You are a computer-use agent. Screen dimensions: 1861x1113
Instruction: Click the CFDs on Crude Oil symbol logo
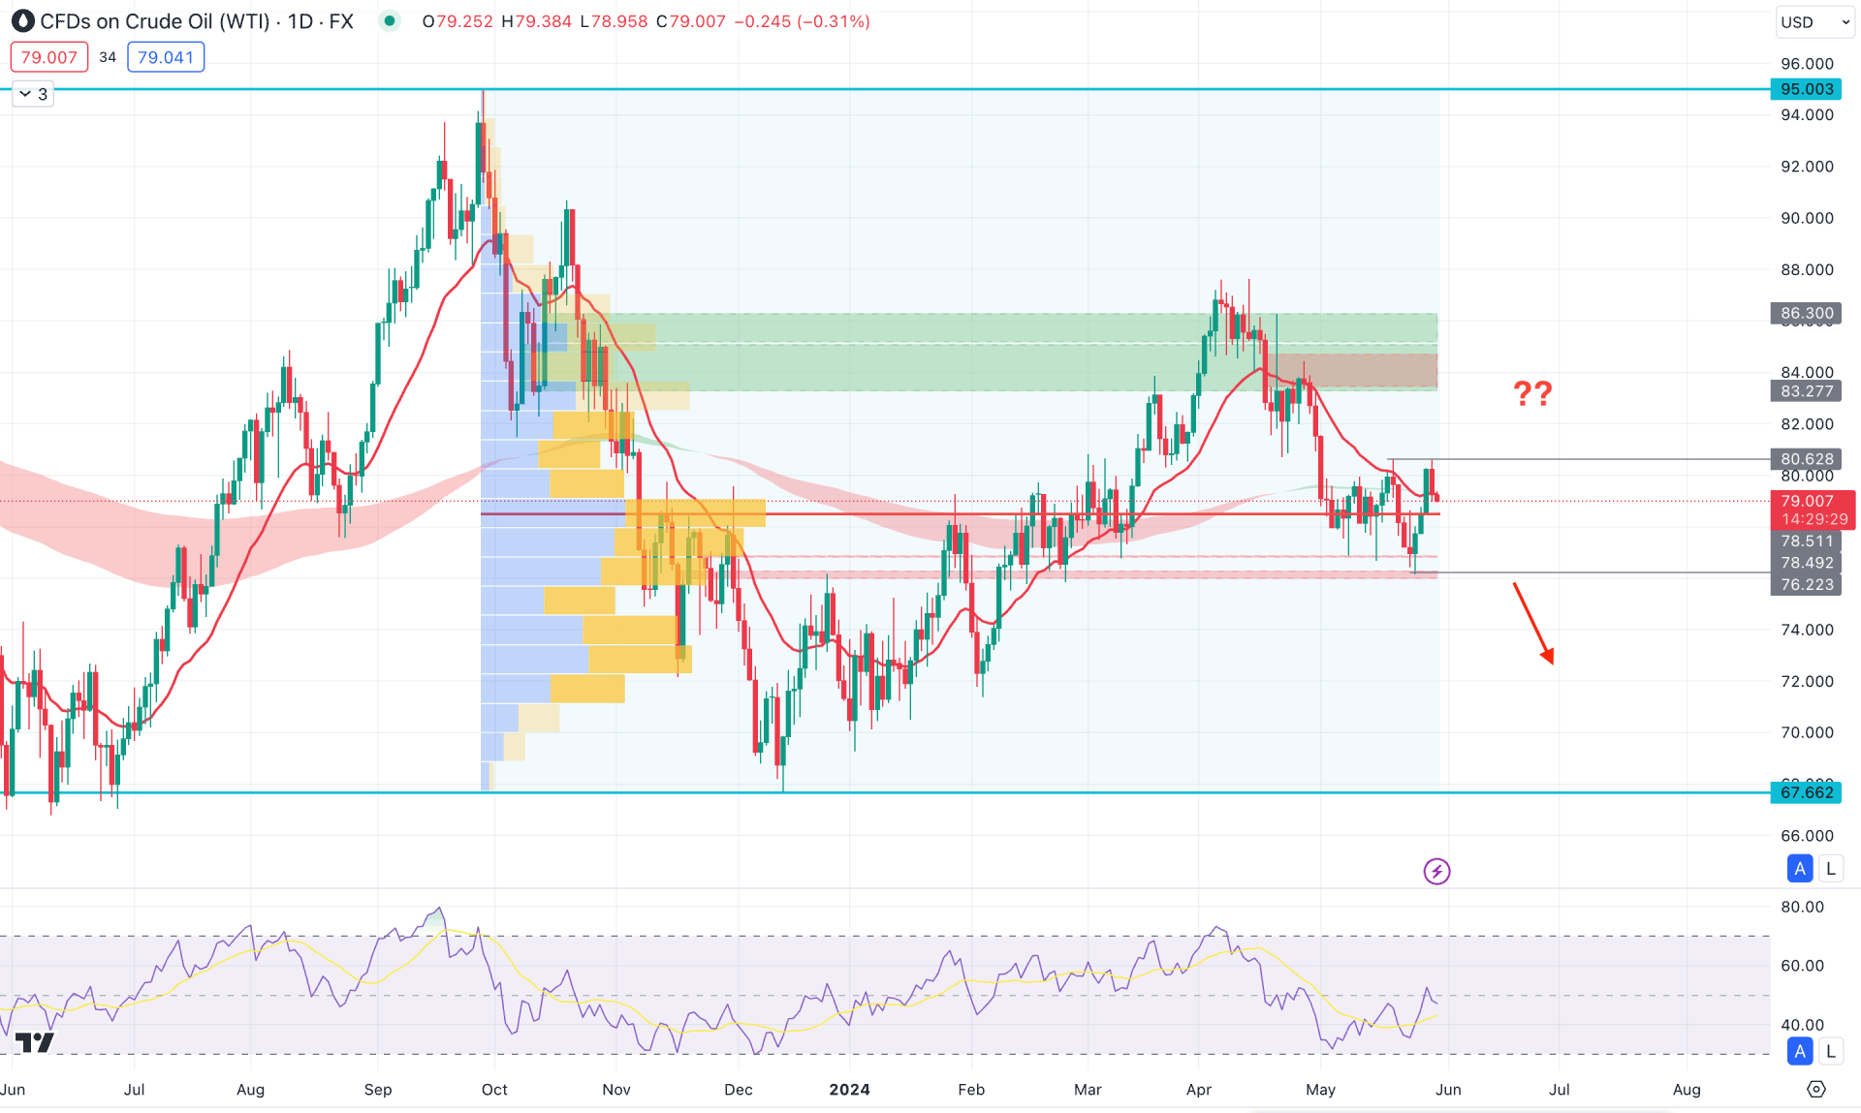tap(22, 21)
